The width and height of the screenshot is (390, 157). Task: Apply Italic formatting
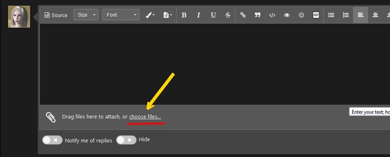[x=199, y=15]
